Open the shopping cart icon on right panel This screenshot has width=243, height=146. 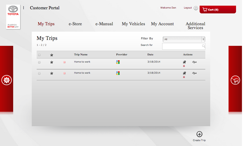pyautogui.click(x=235, y=80)
